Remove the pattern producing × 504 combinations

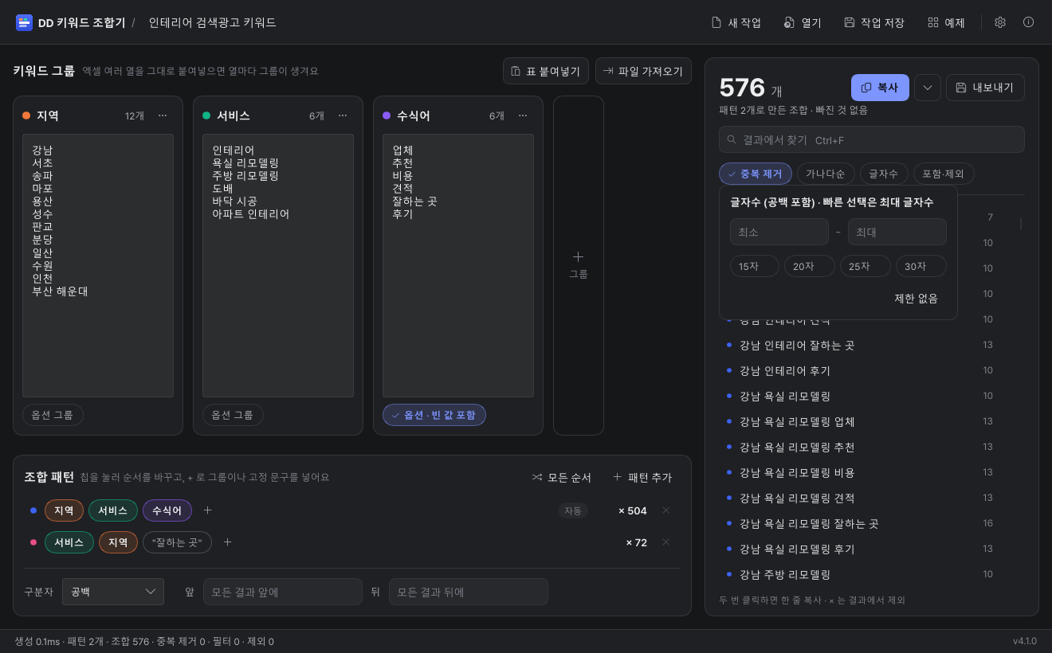point(666,510)
